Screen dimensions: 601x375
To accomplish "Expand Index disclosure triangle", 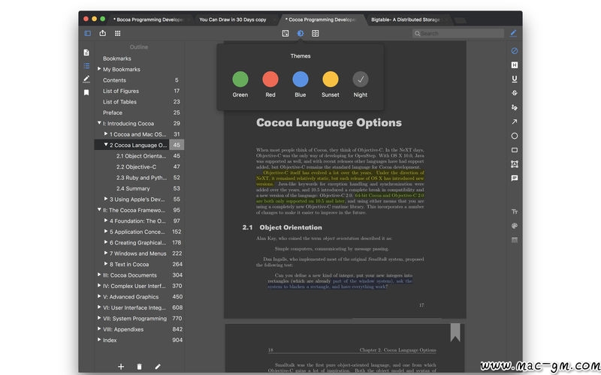I will coord(99,340).
